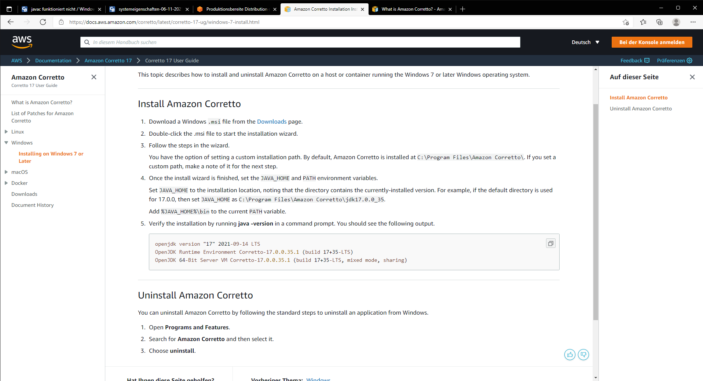Click the search magnifier icon

point(87,42)
